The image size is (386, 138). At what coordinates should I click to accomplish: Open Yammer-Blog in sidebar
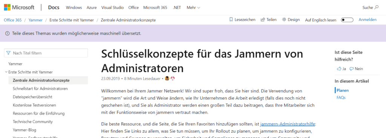pos(25,130)
